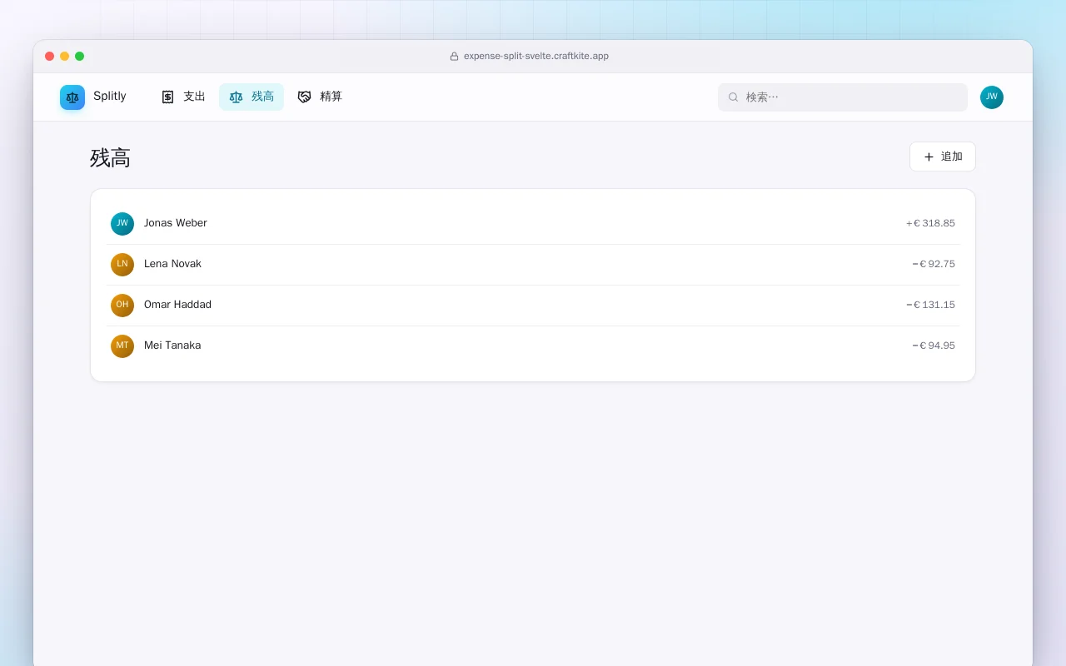Select the 残高 balances tab
The width and height of the screenshot is (1066, 666).
[252, 97]
